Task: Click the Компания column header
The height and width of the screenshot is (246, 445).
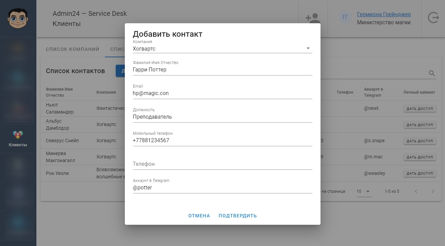Action: (x=106, y=92)
